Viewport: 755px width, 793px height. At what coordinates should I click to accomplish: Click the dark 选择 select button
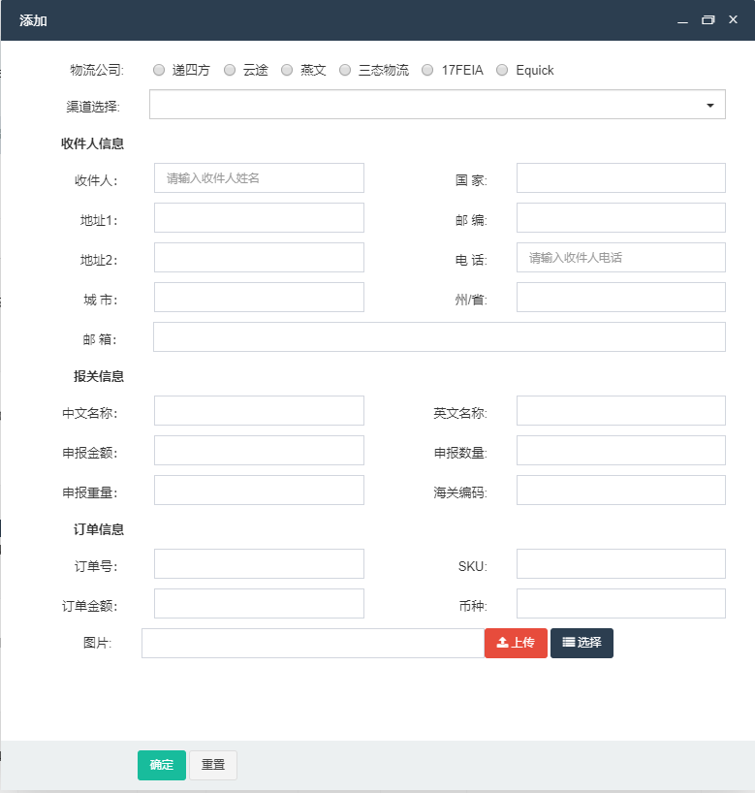click(582, 644)
